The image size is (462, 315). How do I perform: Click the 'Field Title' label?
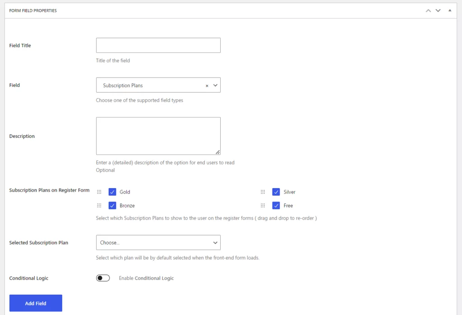[x=20, y=46]
